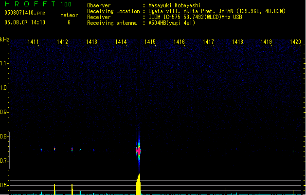
Task: Click the meteor count value 6
Action: point(69,22)
